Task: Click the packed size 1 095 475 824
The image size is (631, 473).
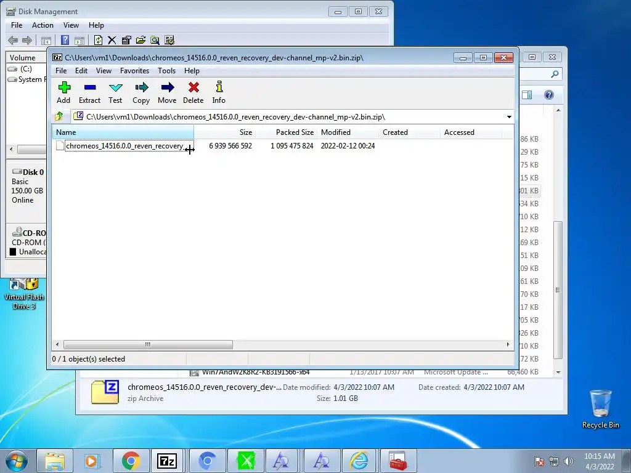Action: pyautogui.click(x=291, y=145)
